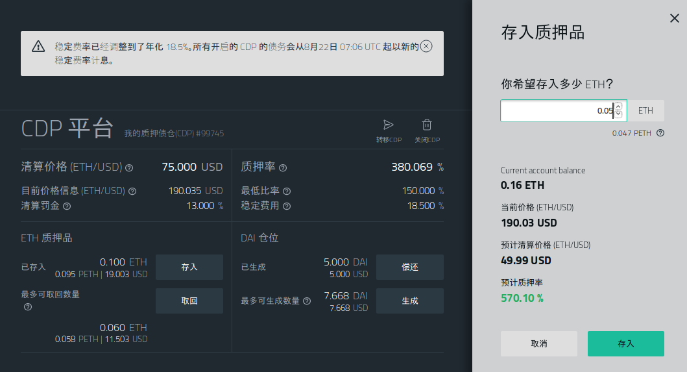Click 取消 to cancel the deposit
Viewport: 687px width, 372px height.
(x=539, y=343)
